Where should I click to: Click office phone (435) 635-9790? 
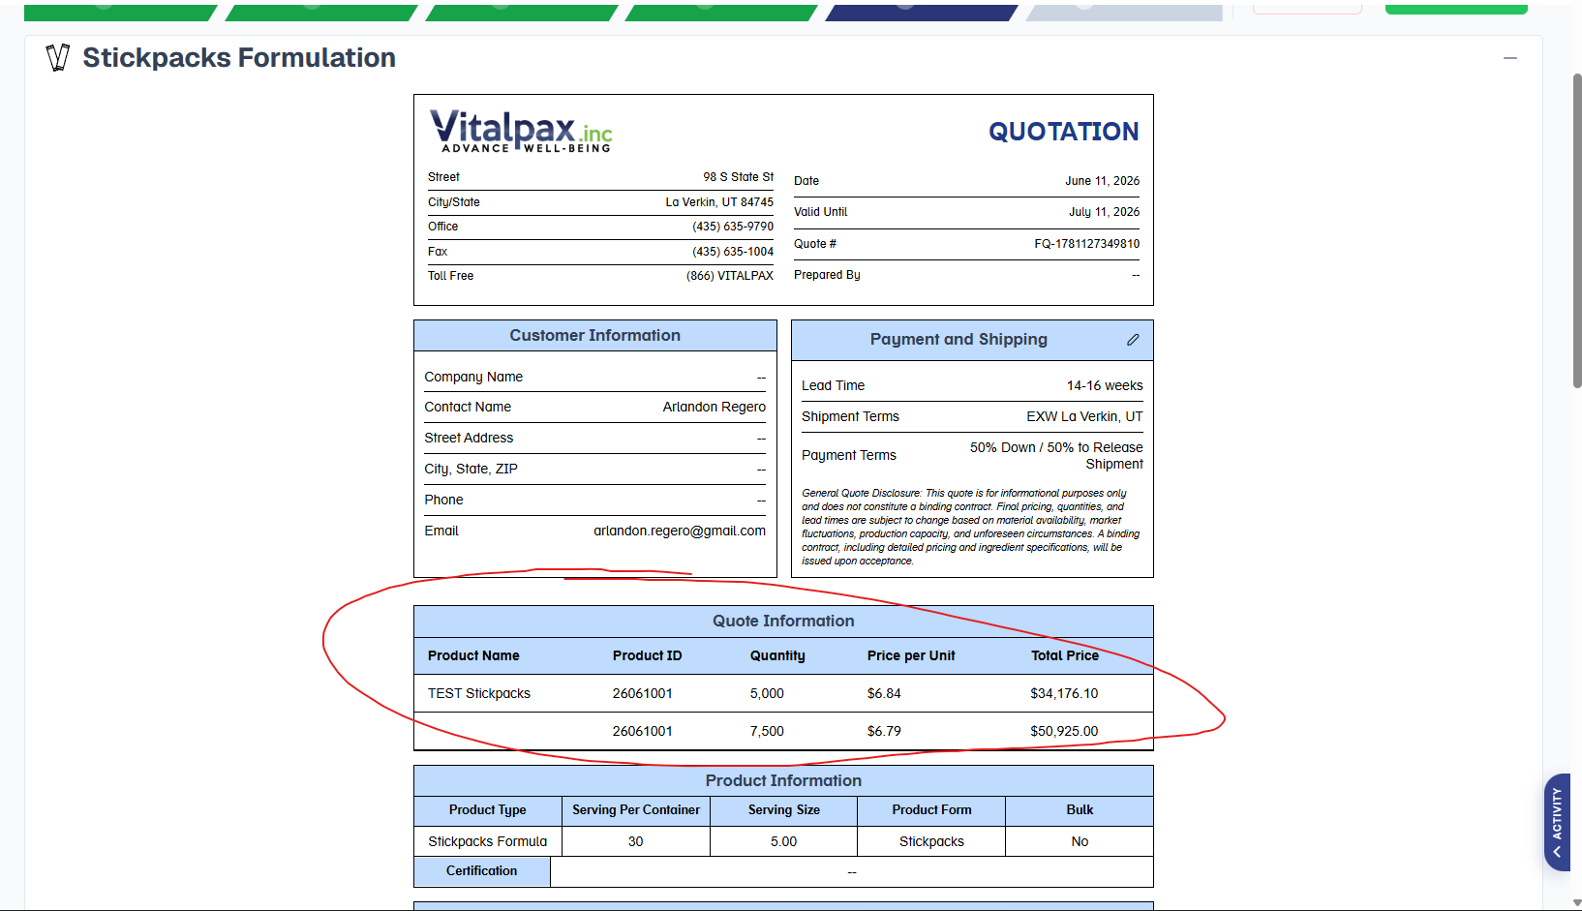[733, 227]
